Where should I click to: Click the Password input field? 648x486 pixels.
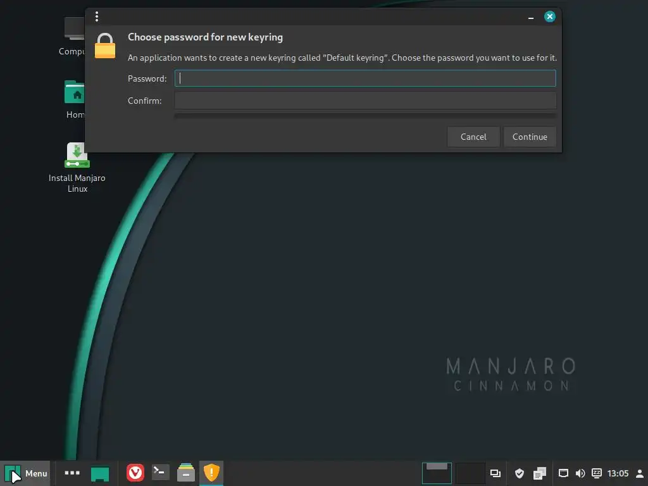click(x=365, y=78)
